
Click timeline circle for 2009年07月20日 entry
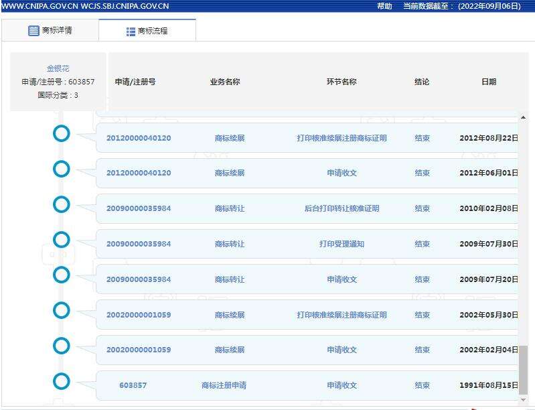tap(62, 275)
